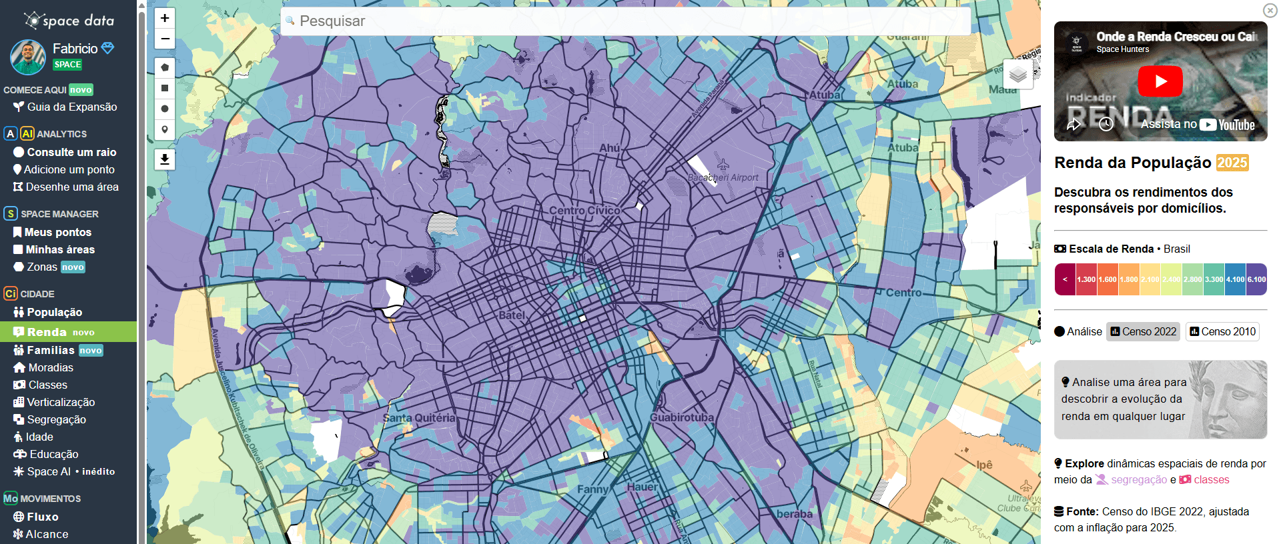Image resolution: width=1281 pixels, height=544 pixels.
Task: Play the YouTube video about Renda
Action: click(x=1160, y=81)
